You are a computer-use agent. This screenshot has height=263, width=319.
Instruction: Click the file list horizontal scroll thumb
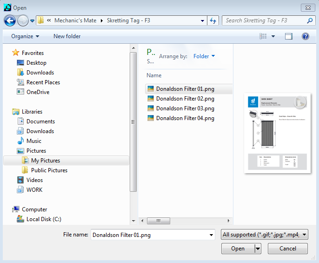tap(159, 221)
